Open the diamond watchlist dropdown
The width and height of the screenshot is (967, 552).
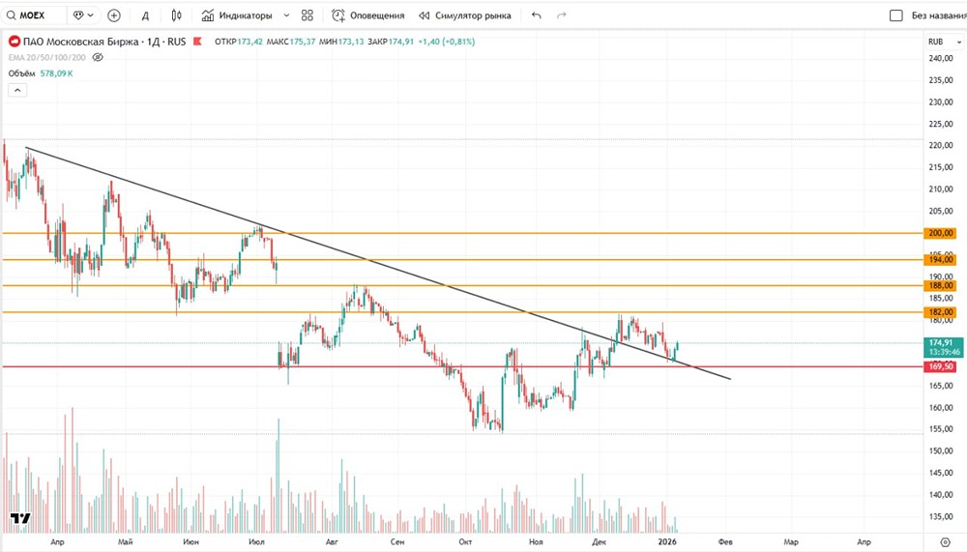pos(83,15)
